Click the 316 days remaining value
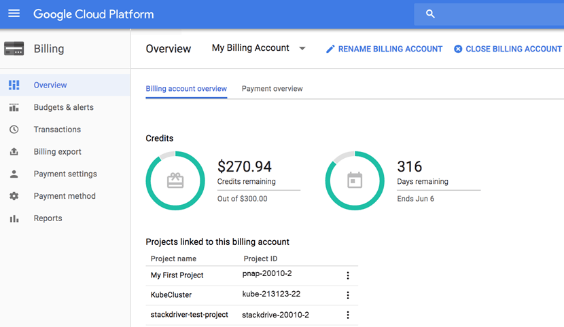Viewport: 564px width, 327px height. point(409,166)
